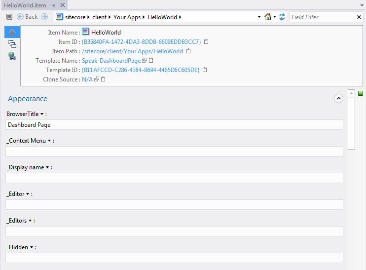
Task: Collapse the item header with up arrow
Action: click(x=12, y=32)
